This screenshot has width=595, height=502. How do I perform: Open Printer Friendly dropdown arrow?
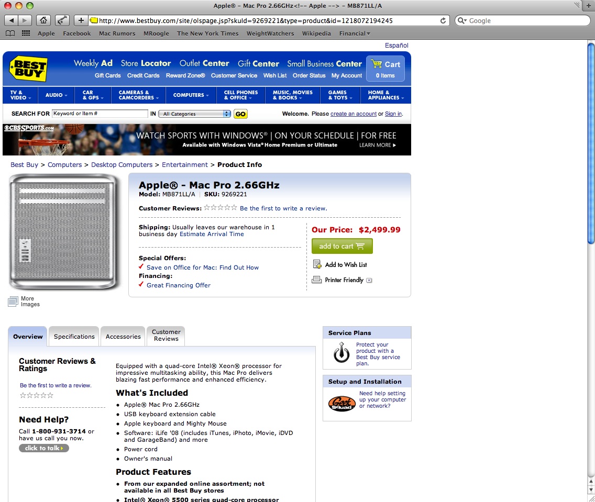coord(369,280)
